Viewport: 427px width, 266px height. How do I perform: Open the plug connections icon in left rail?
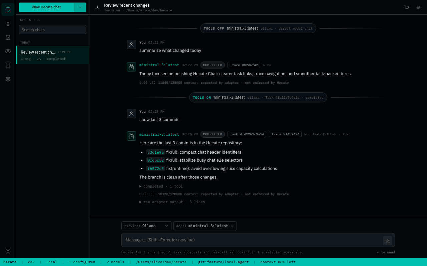(8, 23)
